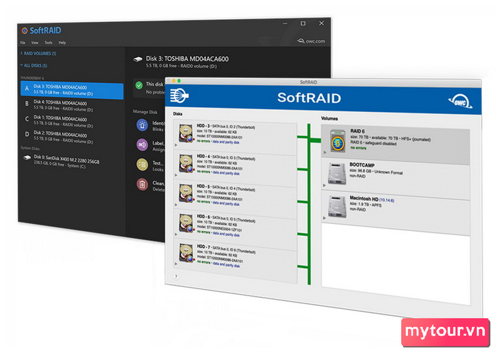Open the Tools menu in dark SoftRAID window
Screen dimensions: 496x355
[x=48, y=43]
